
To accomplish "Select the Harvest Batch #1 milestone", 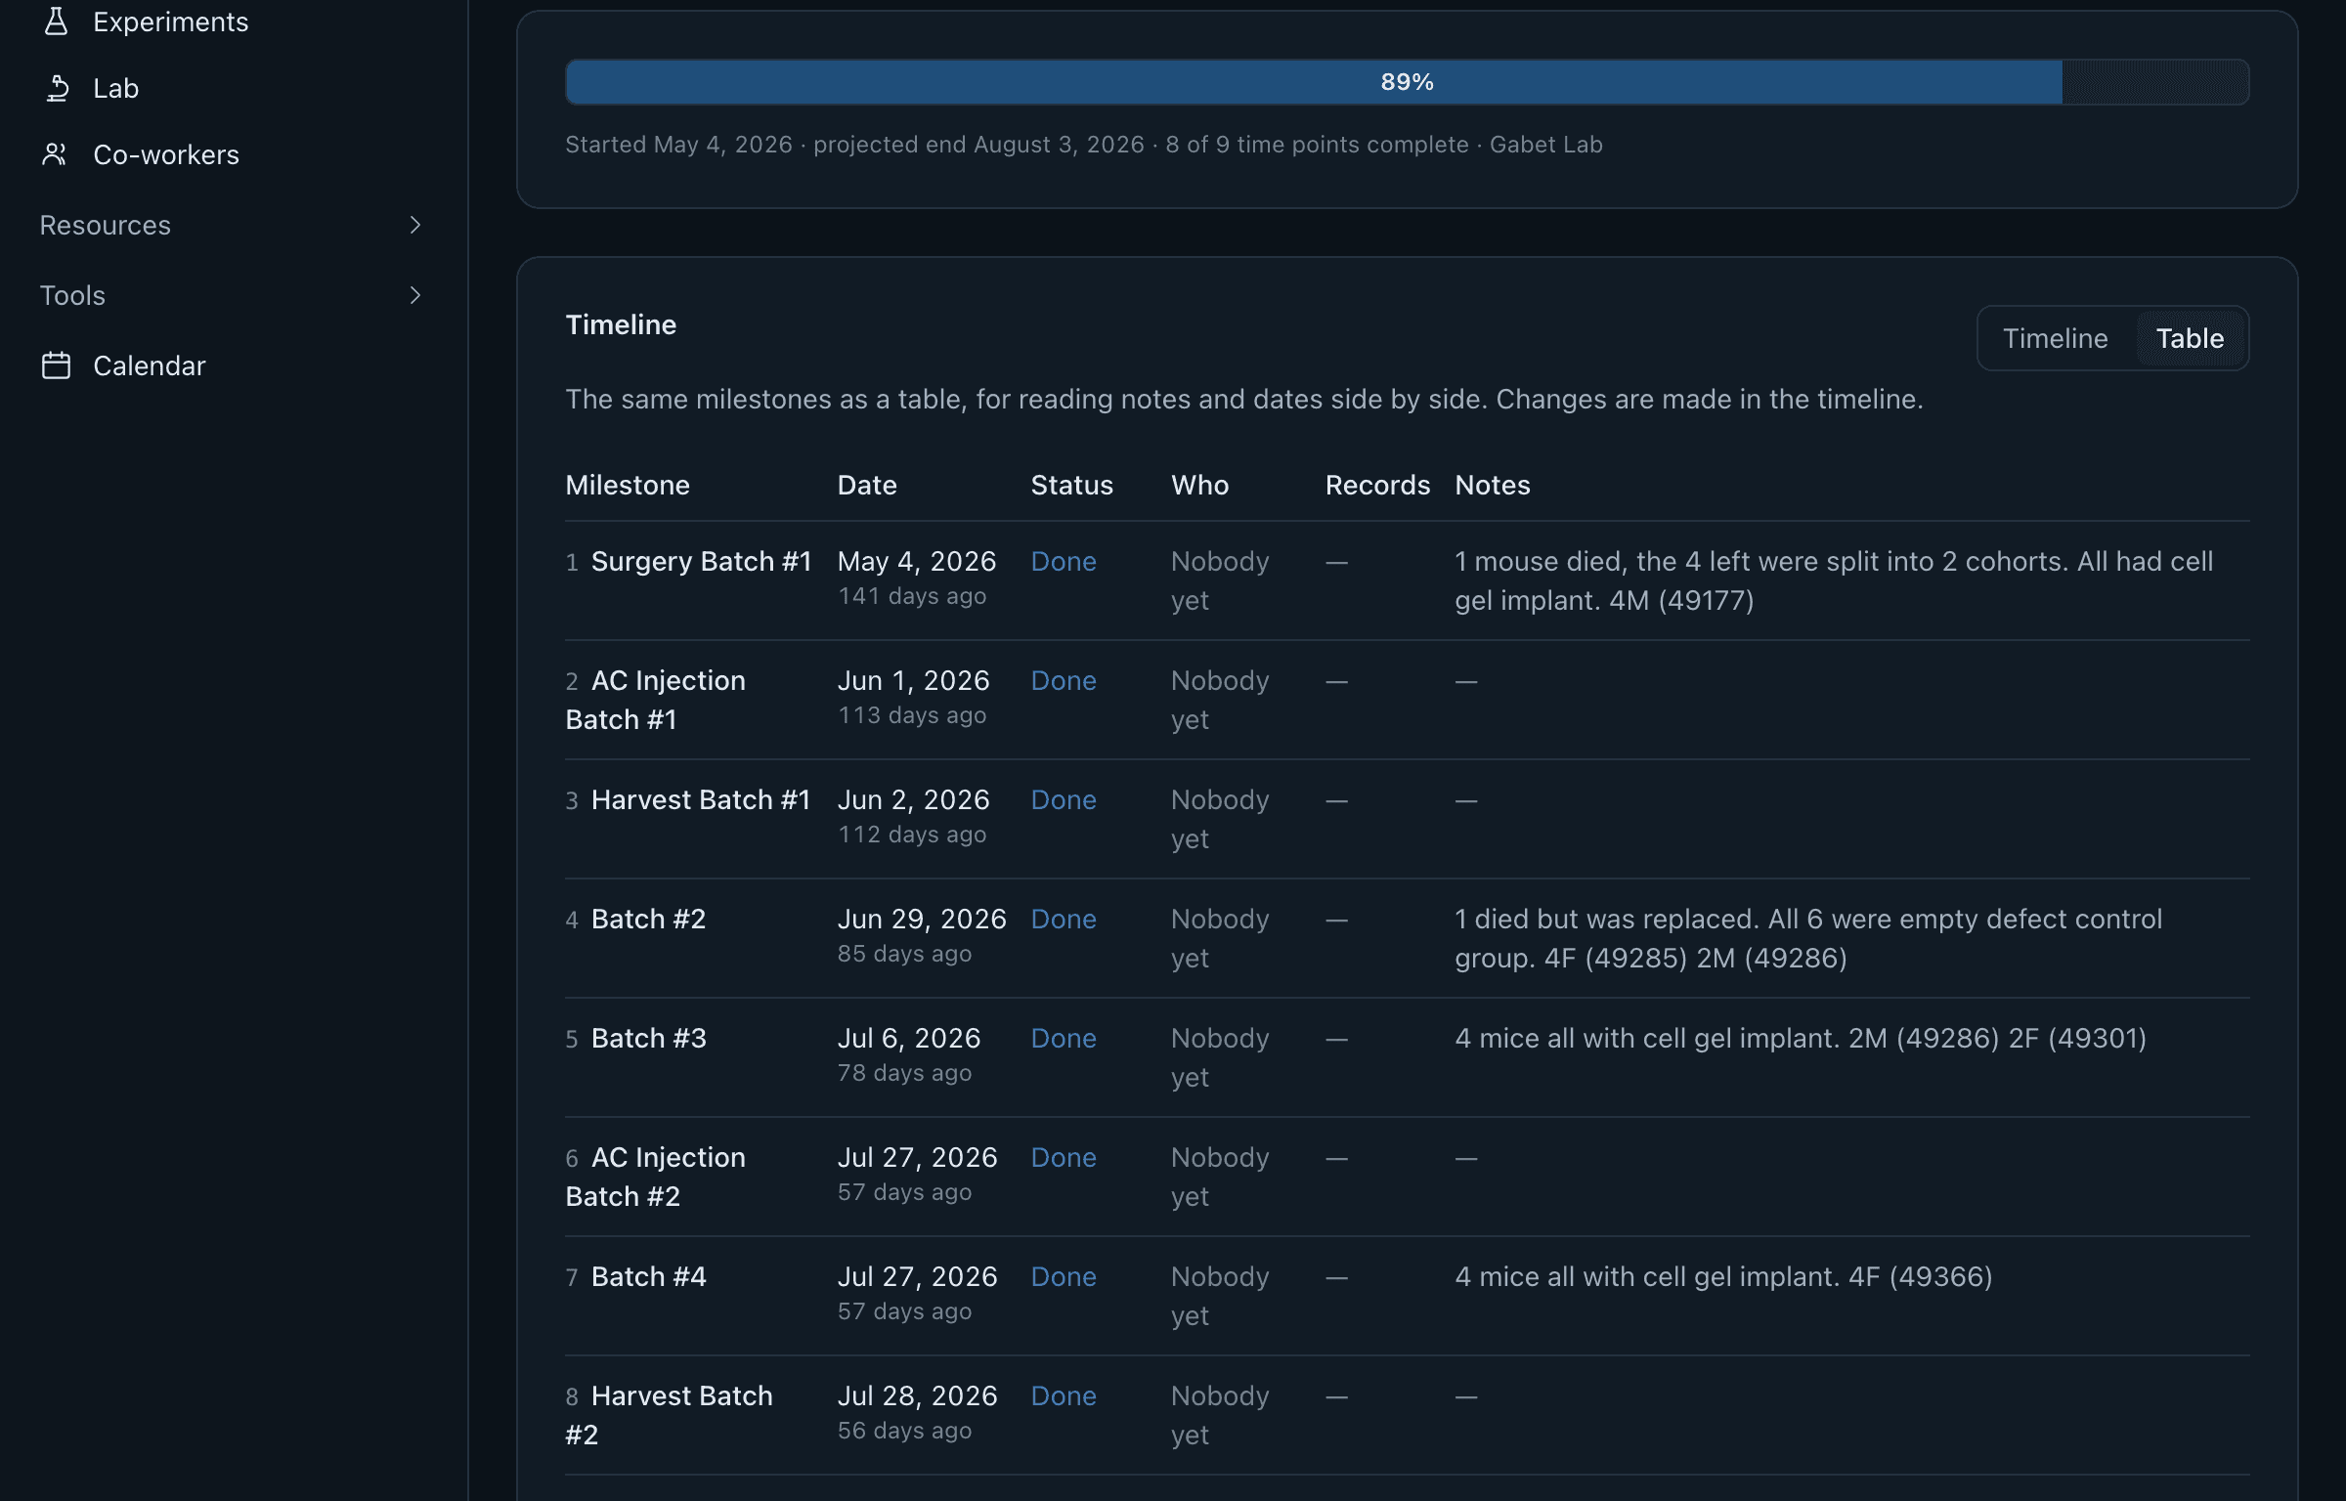I will tap(701, 799).
